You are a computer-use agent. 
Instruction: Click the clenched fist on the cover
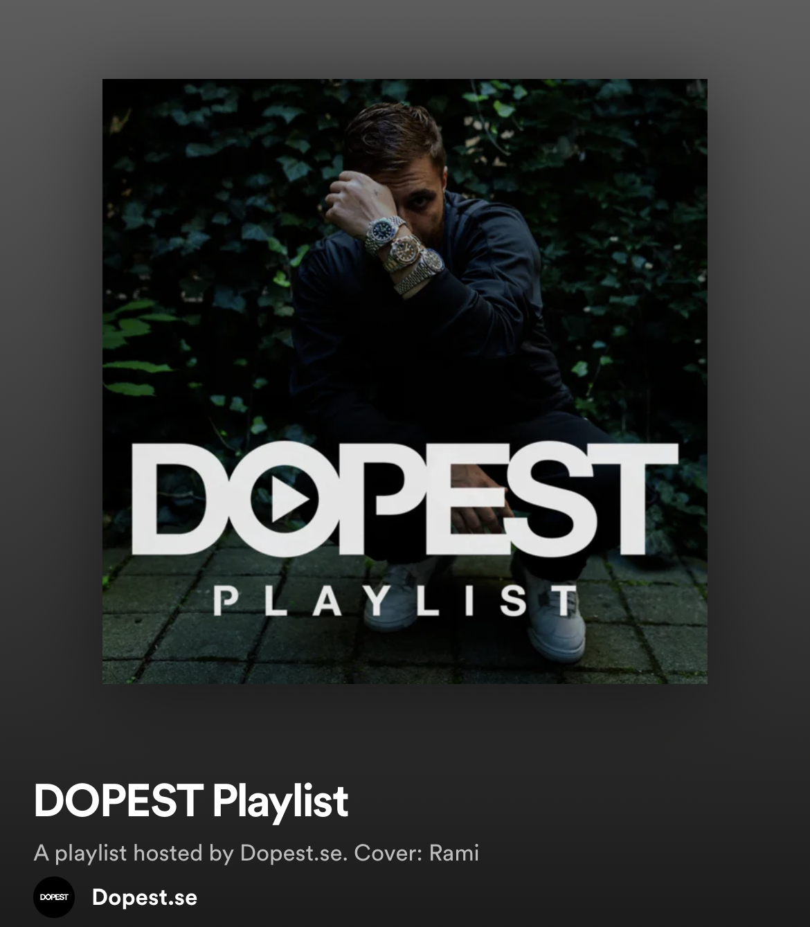(x=354, y=200)
